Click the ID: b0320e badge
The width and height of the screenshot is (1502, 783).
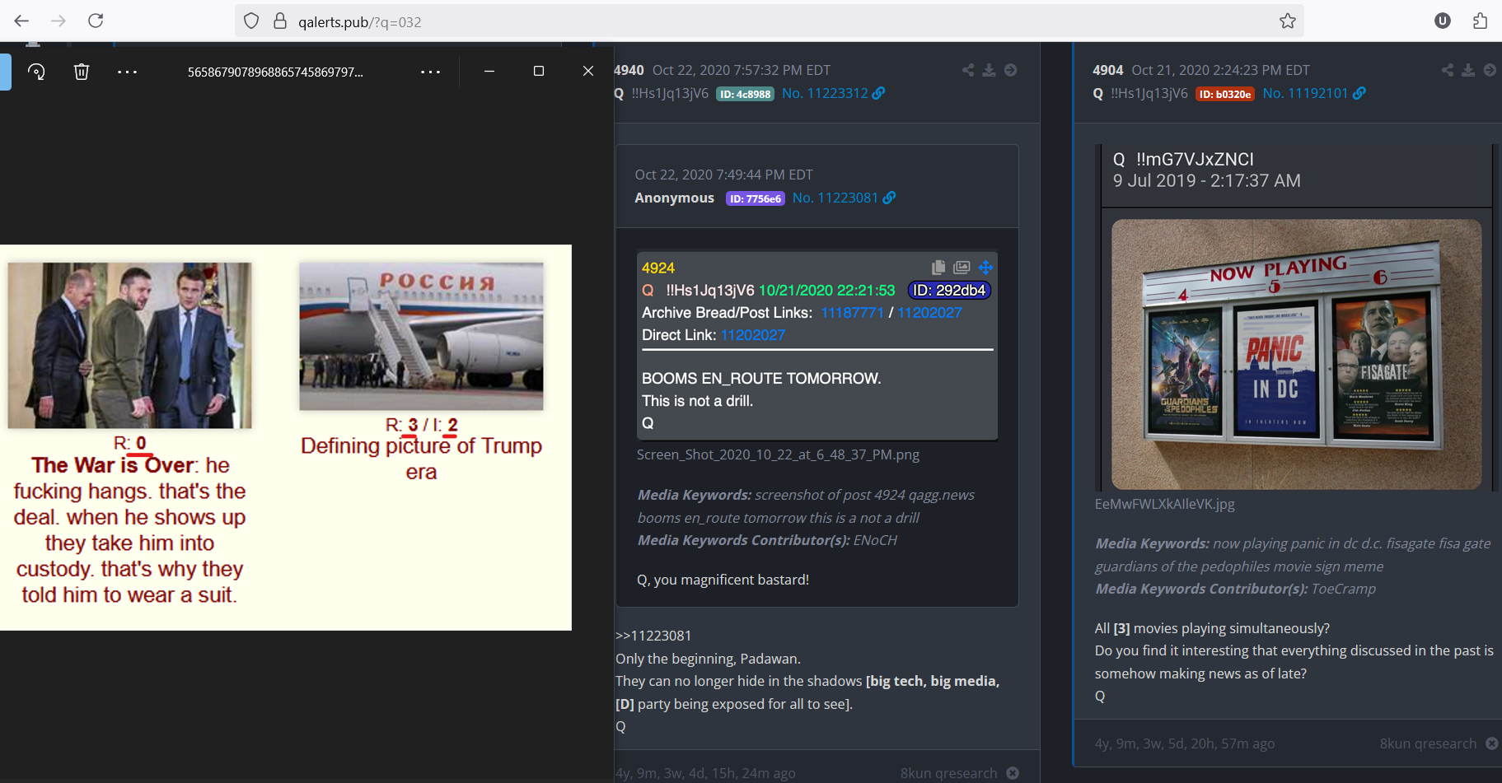(x=1225, y=94)
